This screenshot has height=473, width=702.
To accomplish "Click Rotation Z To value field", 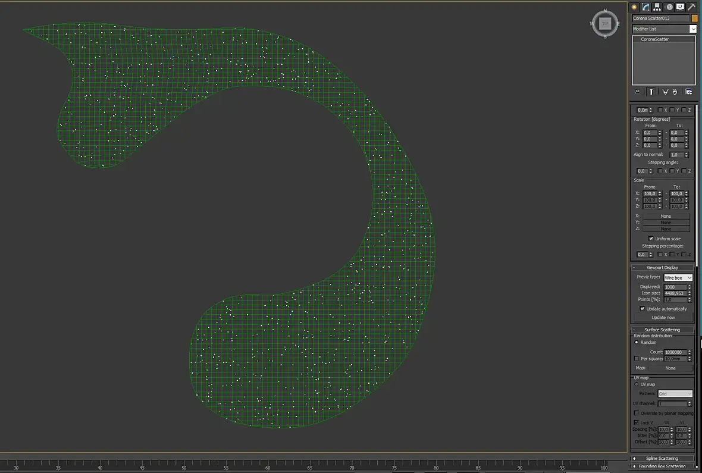I will (x=676, y=145).
